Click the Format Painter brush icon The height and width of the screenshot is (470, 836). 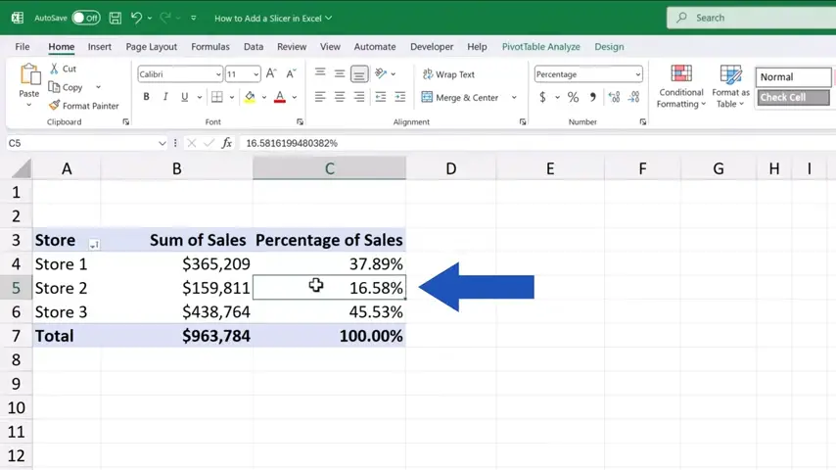point(55,106)
